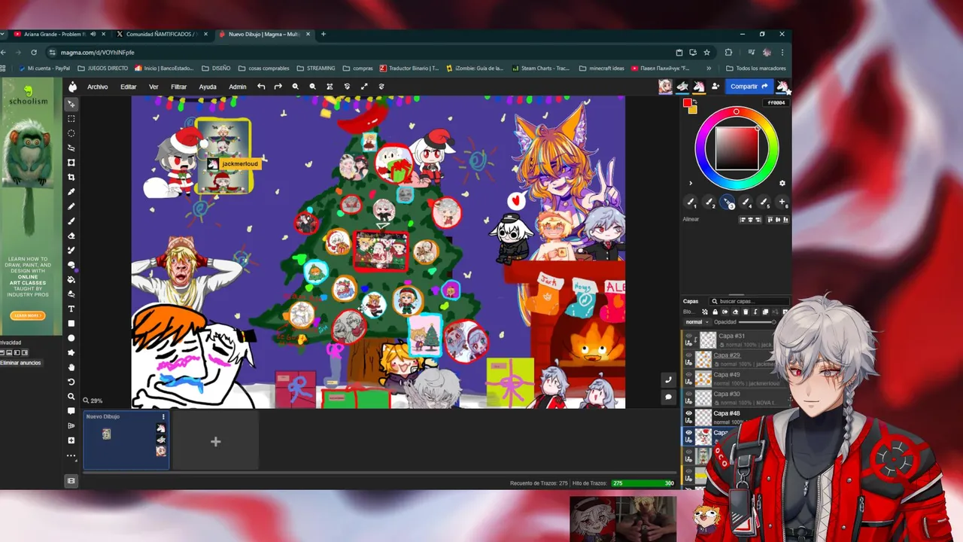963x542 pixels.
Task: Select the Pencil tool
Action: pos(71,206)
